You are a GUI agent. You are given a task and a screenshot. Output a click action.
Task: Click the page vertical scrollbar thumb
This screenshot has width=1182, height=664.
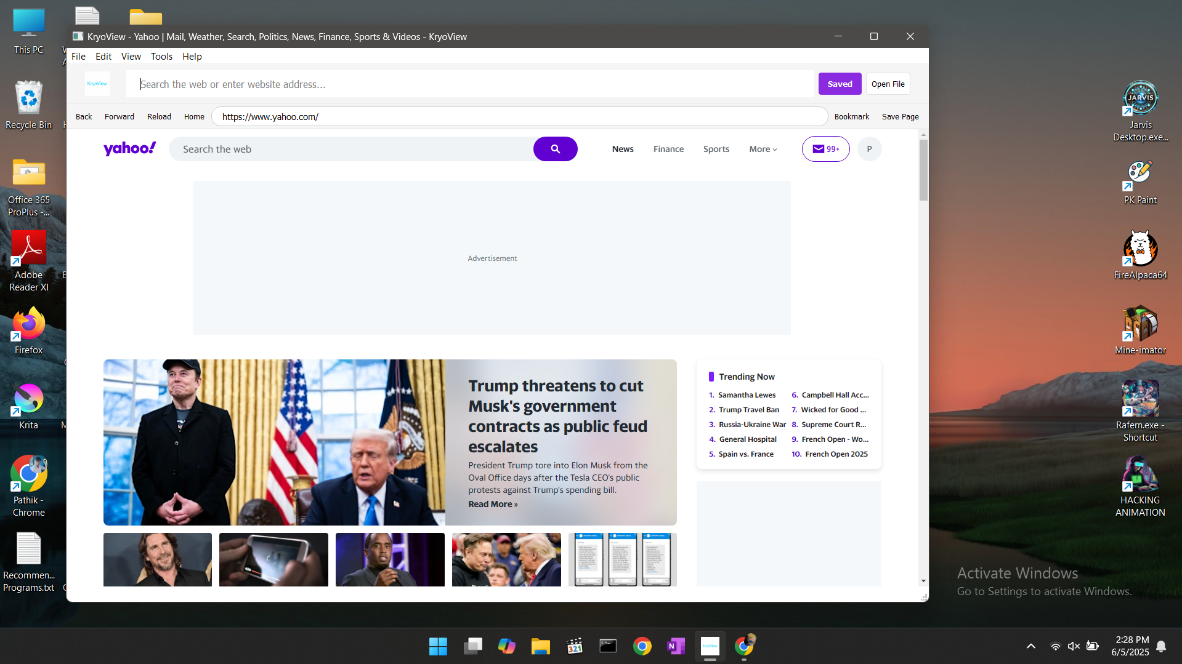923,170
